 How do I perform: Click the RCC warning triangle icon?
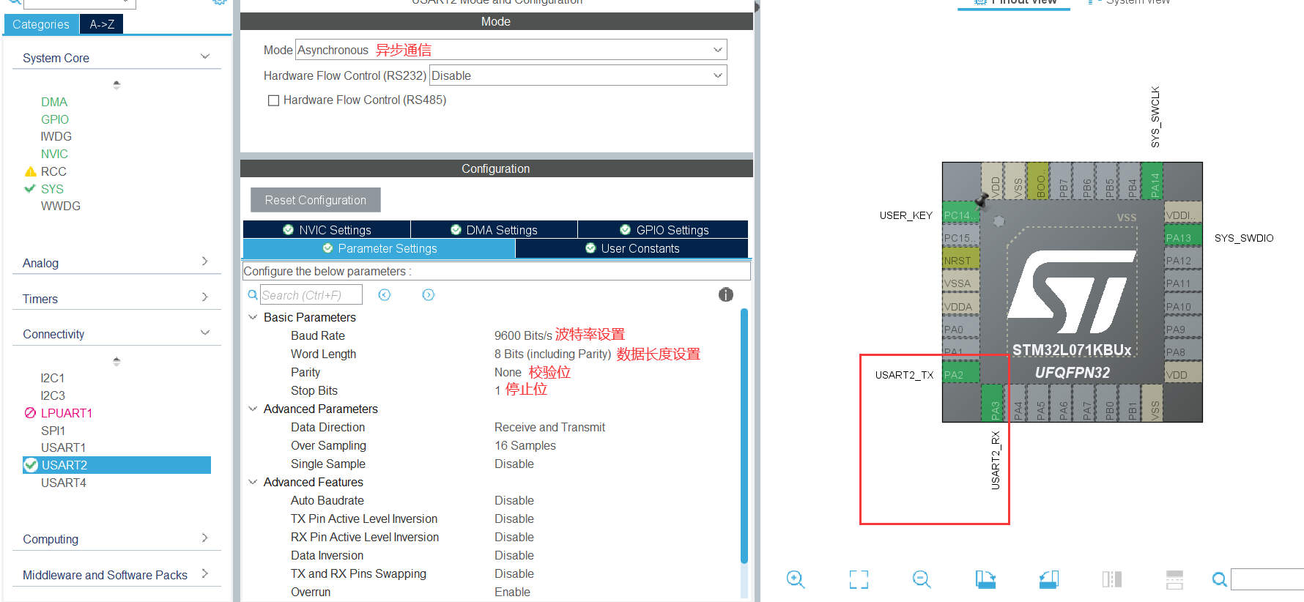[x=30, y=171]
